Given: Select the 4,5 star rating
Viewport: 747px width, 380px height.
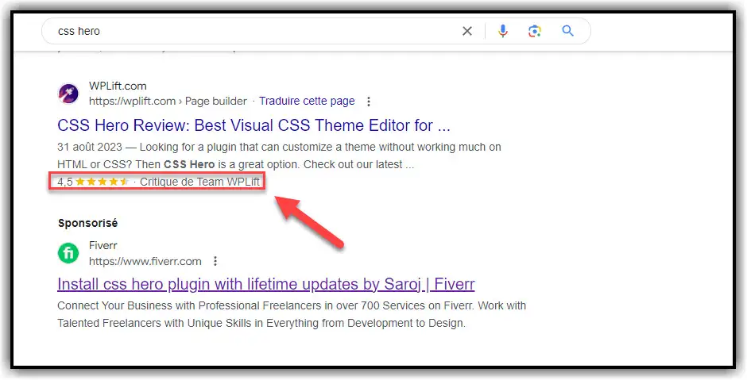Looking at the screenshot, I should point(94,182).
